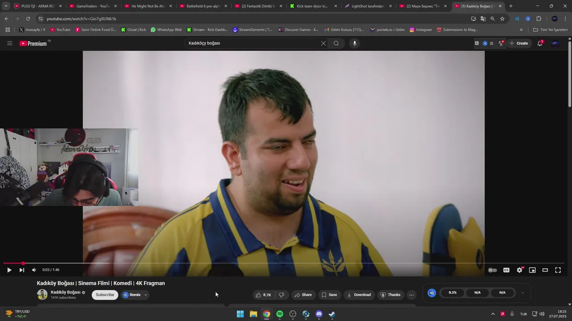572x321 pixels.
Task: Mute the video player volume
Action: click(34, 270)
